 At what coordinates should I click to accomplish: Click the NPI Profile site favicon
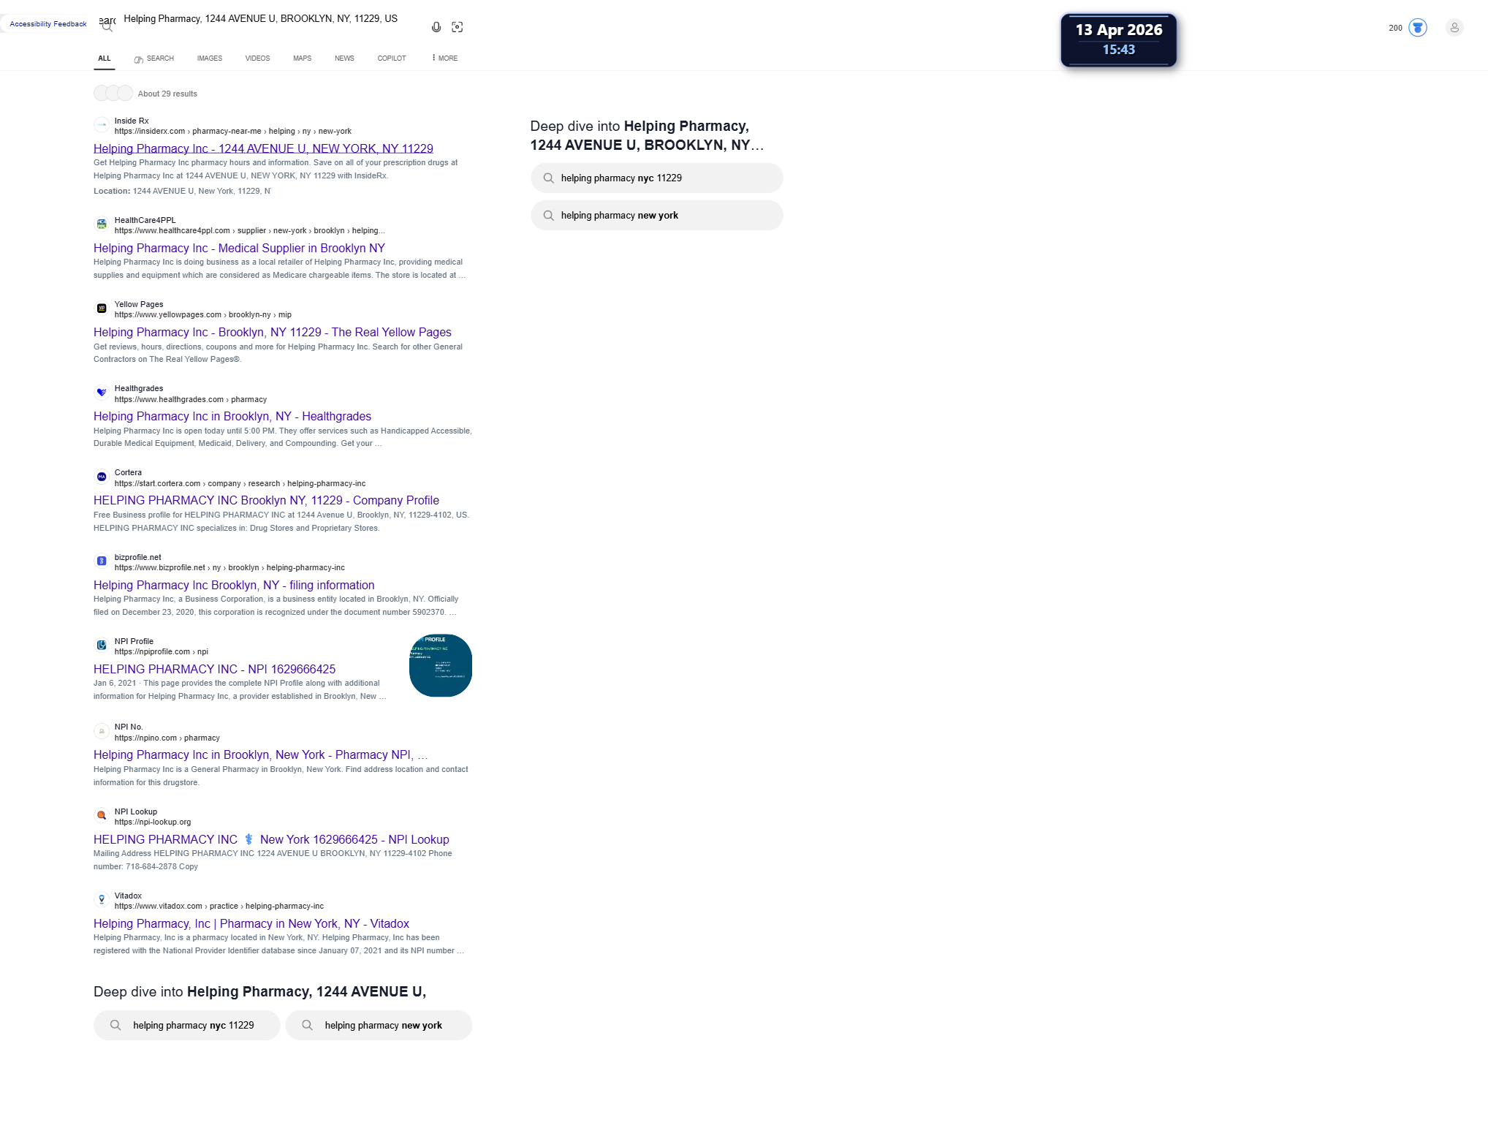(x=102, y=646)
